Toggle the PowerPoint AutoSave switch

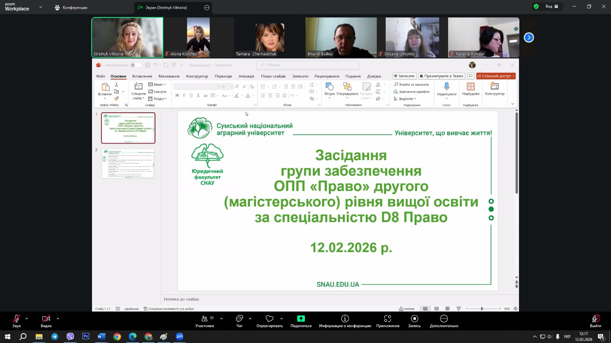pyautogui.click(x=135, y=65)
